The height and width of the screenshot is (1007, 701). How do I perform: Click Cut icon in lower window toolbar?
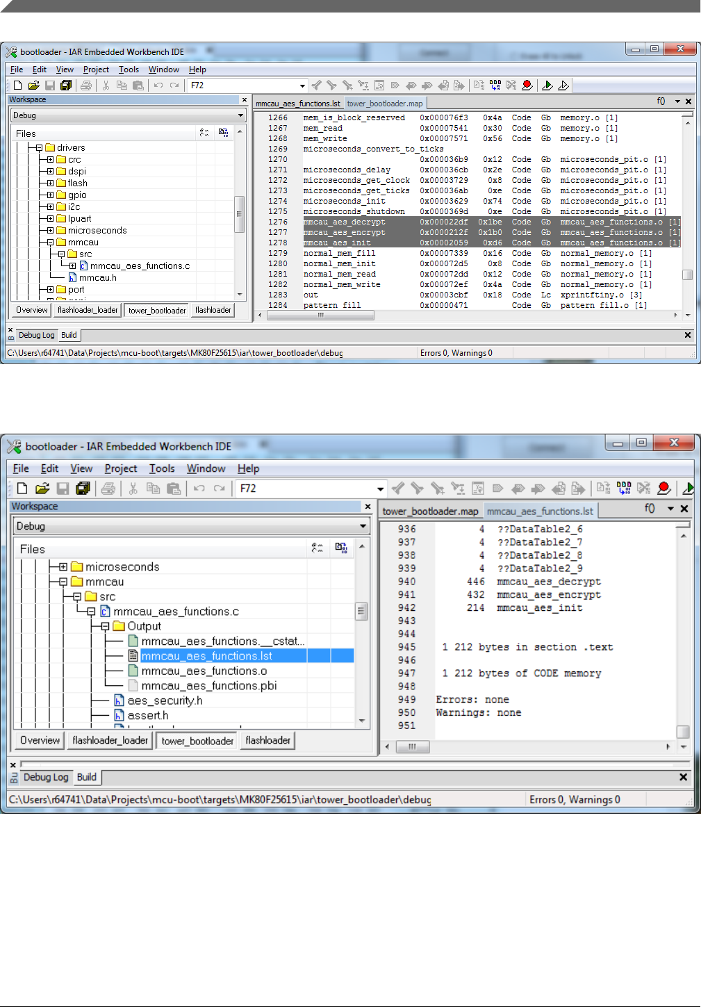[133, 489]
